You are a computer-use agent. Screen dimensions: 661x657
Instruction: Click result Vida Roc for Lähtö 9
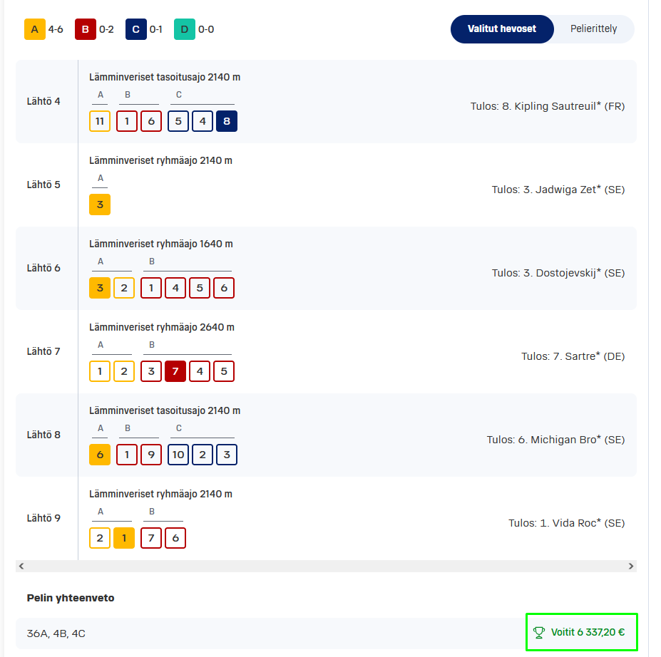click(x=566, y=523)
